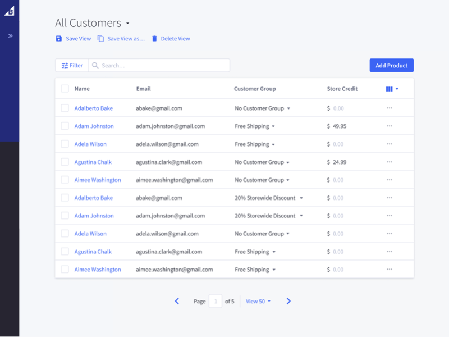
Task: Click the Filter icon
Action: click(x=63, y=65)
